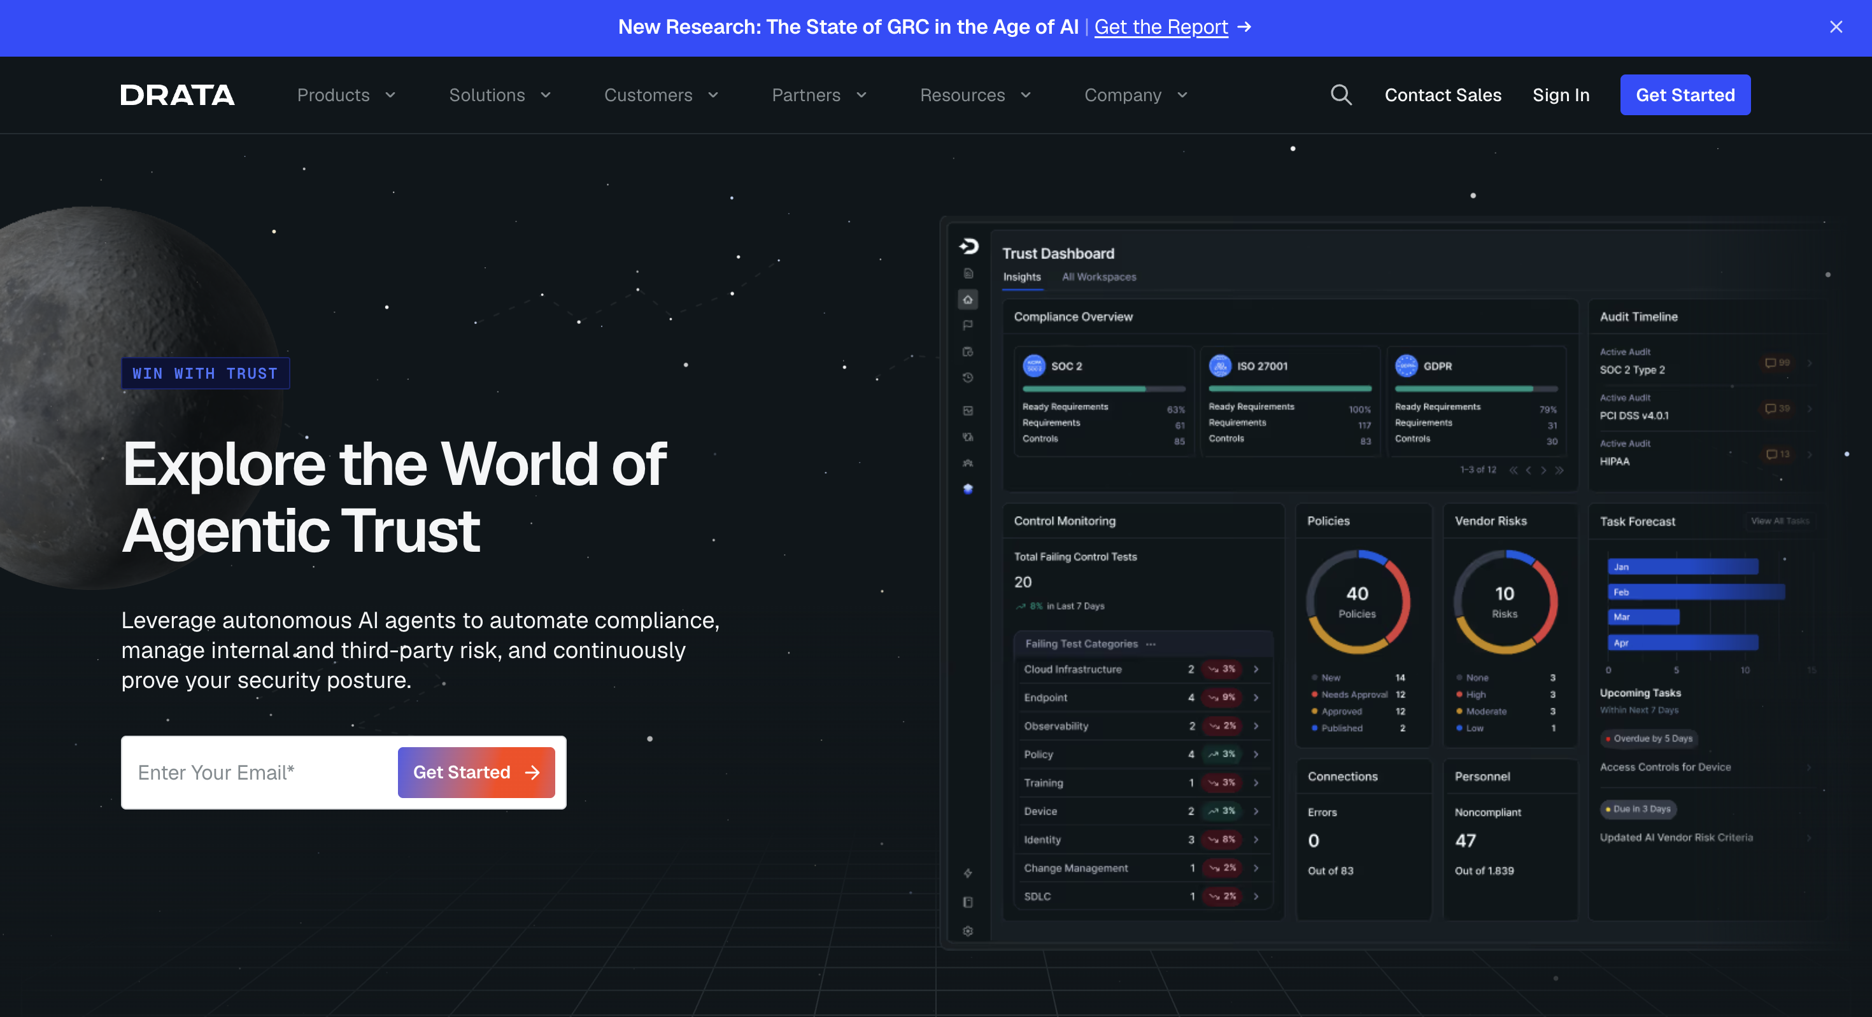
Task: Click the flag icon in dashboard sidebar
Action: 968,325
